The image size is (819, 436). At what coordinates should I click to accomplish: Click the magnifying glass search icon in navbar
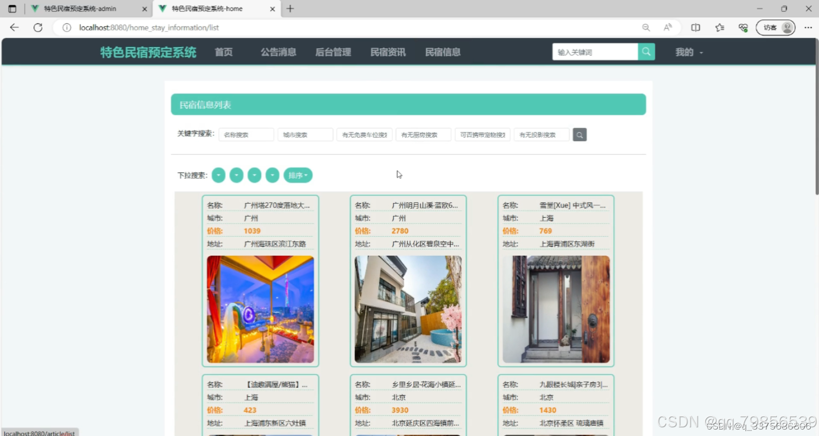point(645,51)
